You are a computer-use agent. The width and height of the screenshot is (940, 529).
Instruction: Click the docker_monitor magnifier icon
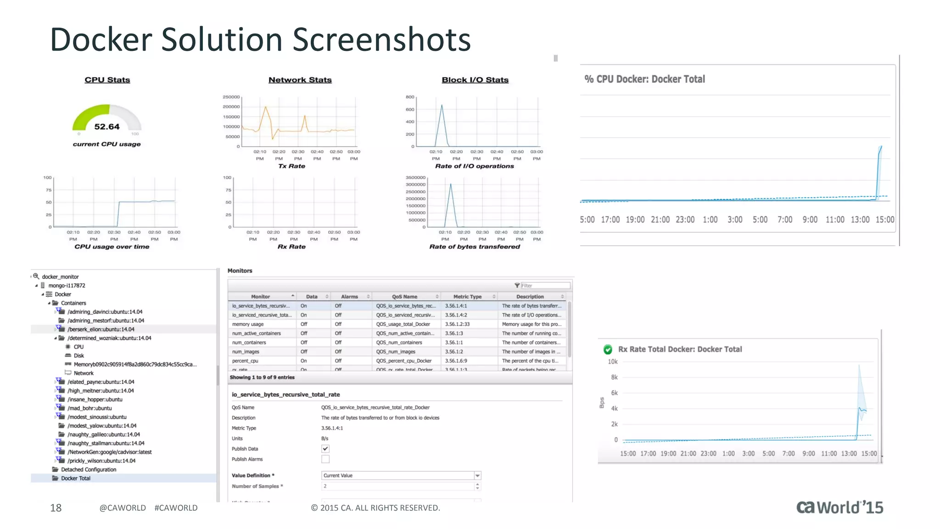pos(36,276)
